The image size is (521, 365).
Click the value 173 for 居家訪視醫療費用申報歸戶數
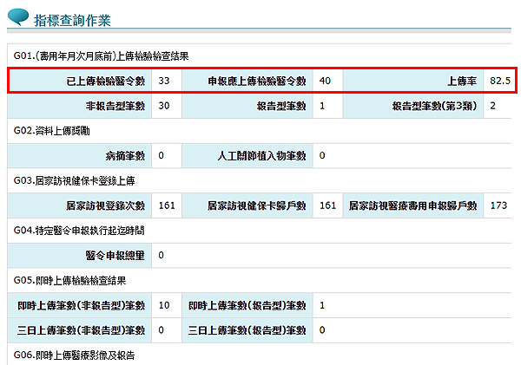point(498,205)
